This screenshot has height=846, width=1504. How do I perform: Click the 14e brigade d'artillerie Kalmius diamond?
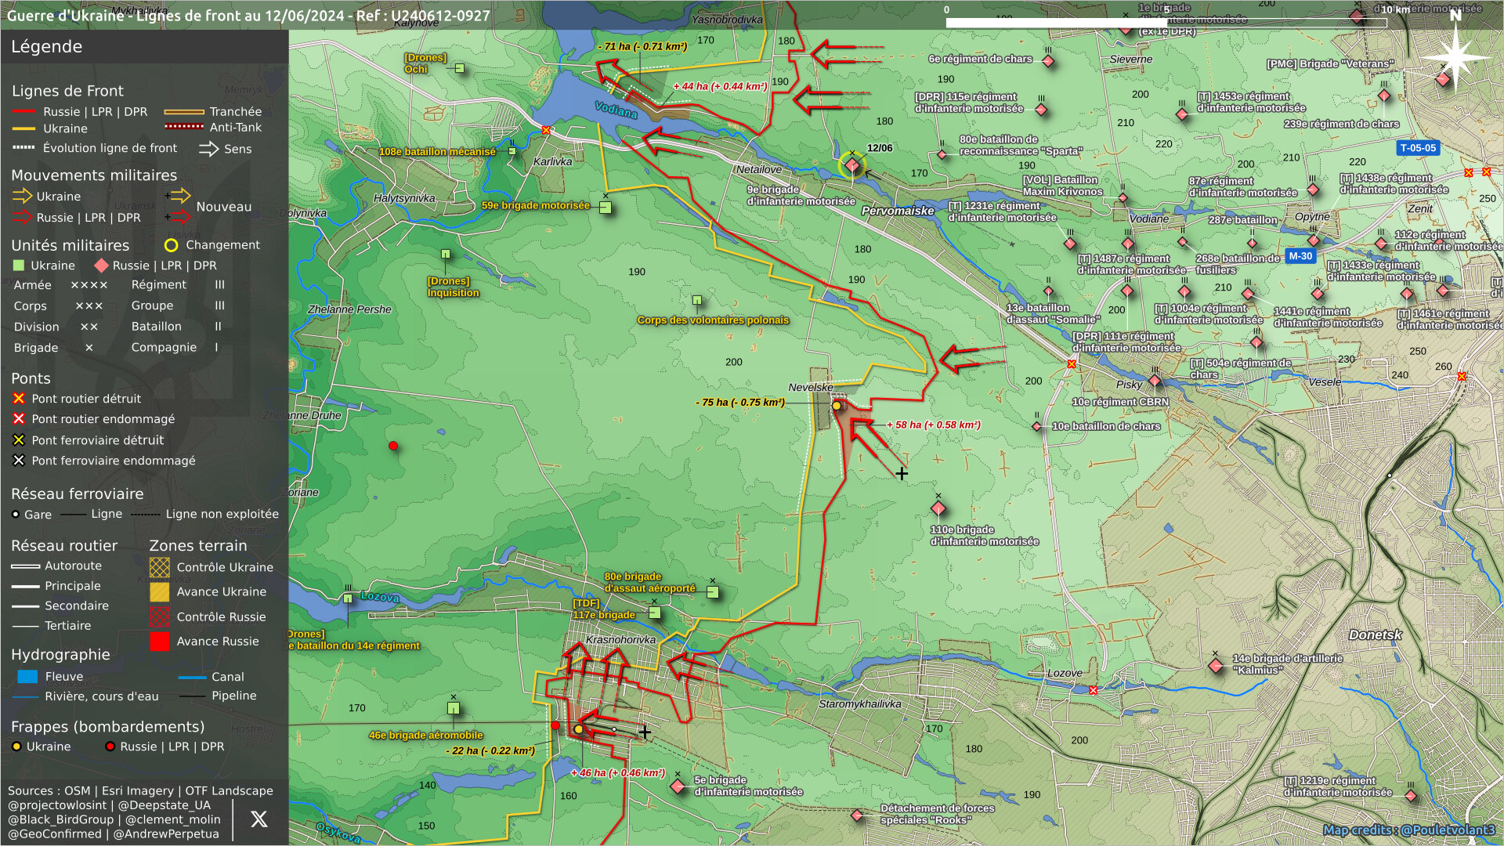pyautogui.click(x=1216, y=666)
